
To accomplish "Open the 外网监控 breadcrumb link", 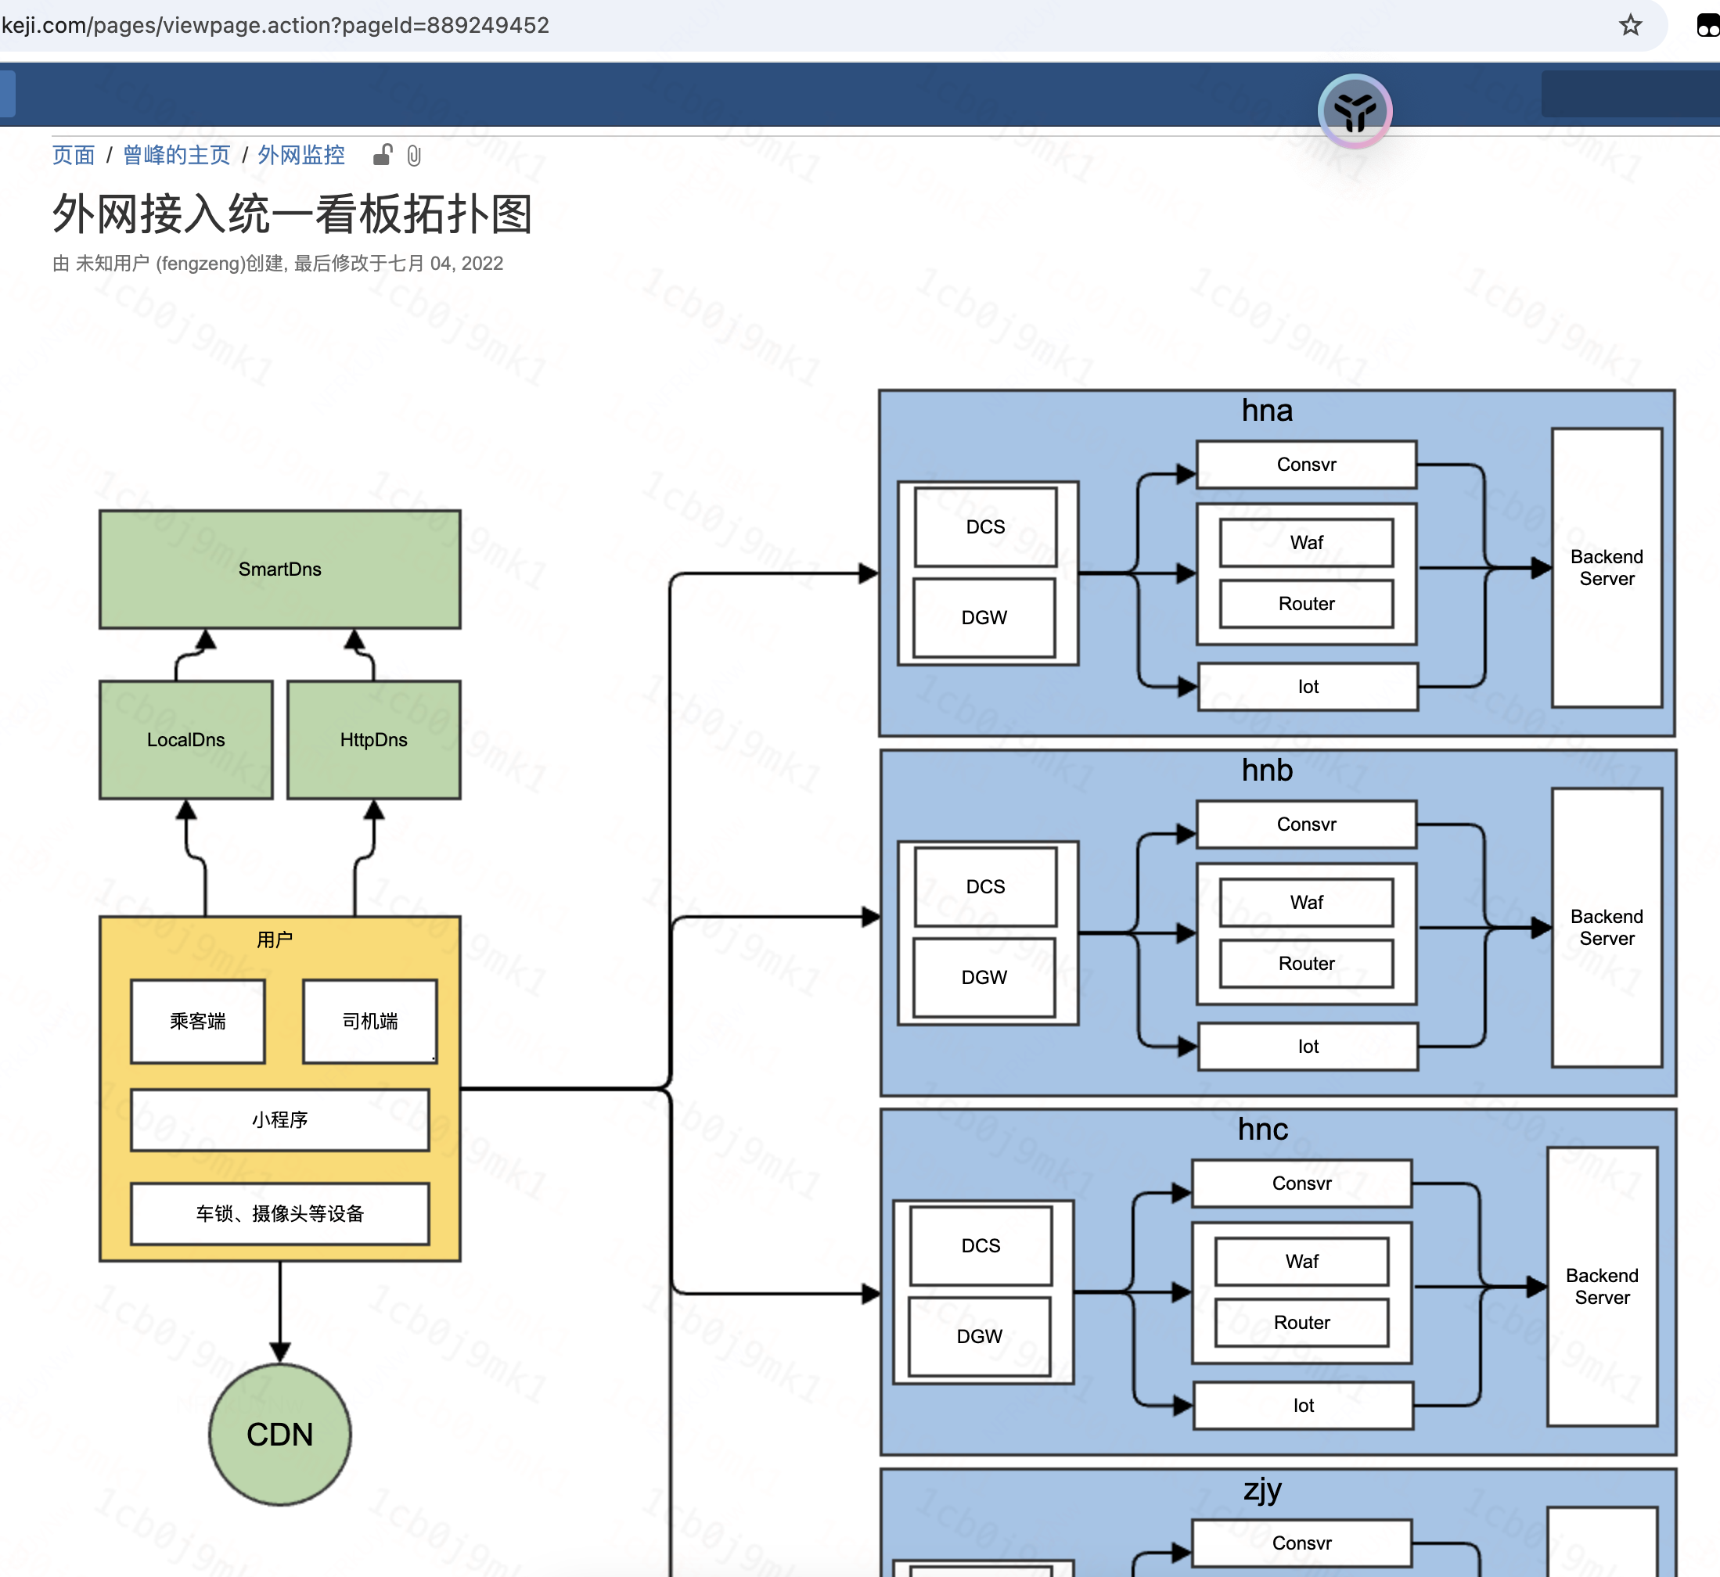I will coord(301,156).
